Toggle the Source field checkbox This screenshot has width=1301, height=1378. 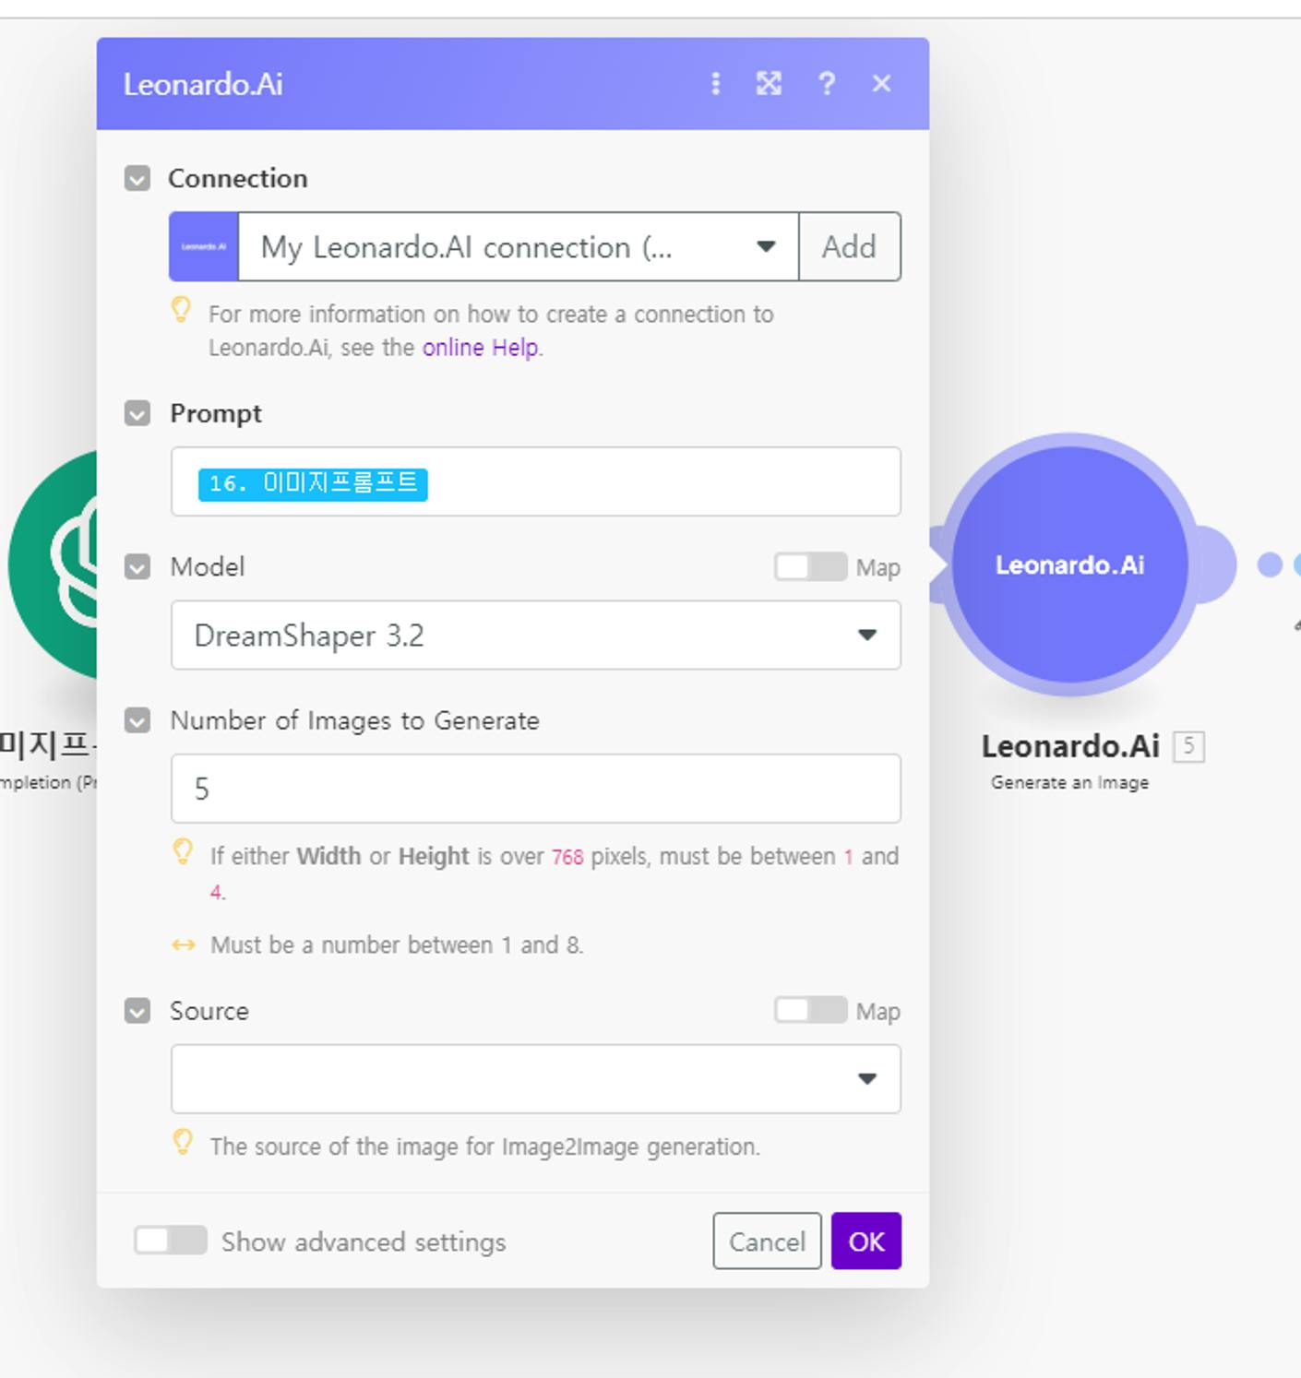137,1011
